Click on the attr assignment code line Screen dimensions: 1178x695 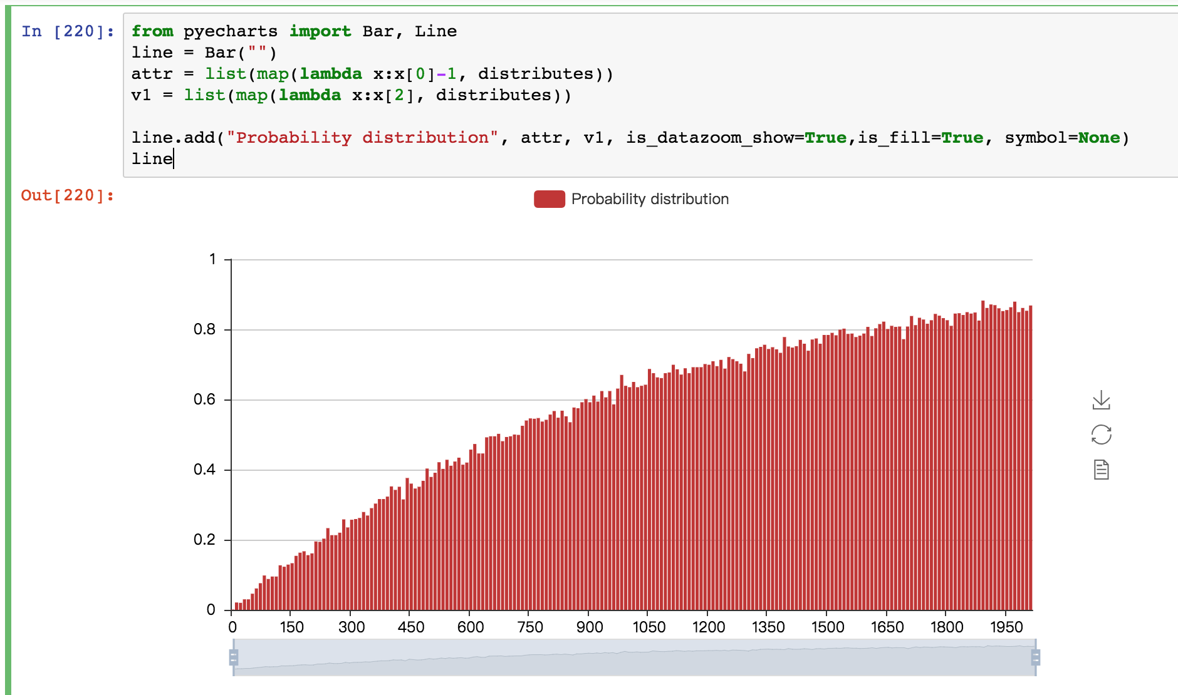372,74
